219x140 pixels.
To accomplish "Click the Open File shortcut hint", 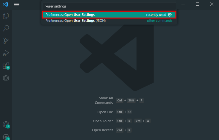I will 105,112.
